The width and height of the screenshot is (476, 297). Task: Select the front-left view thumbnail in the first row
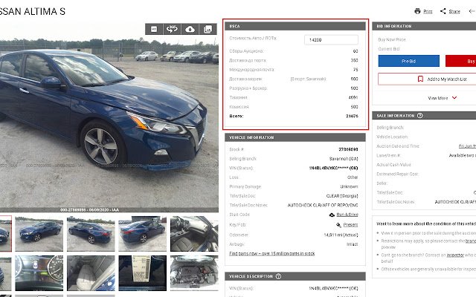coord(39,234)
